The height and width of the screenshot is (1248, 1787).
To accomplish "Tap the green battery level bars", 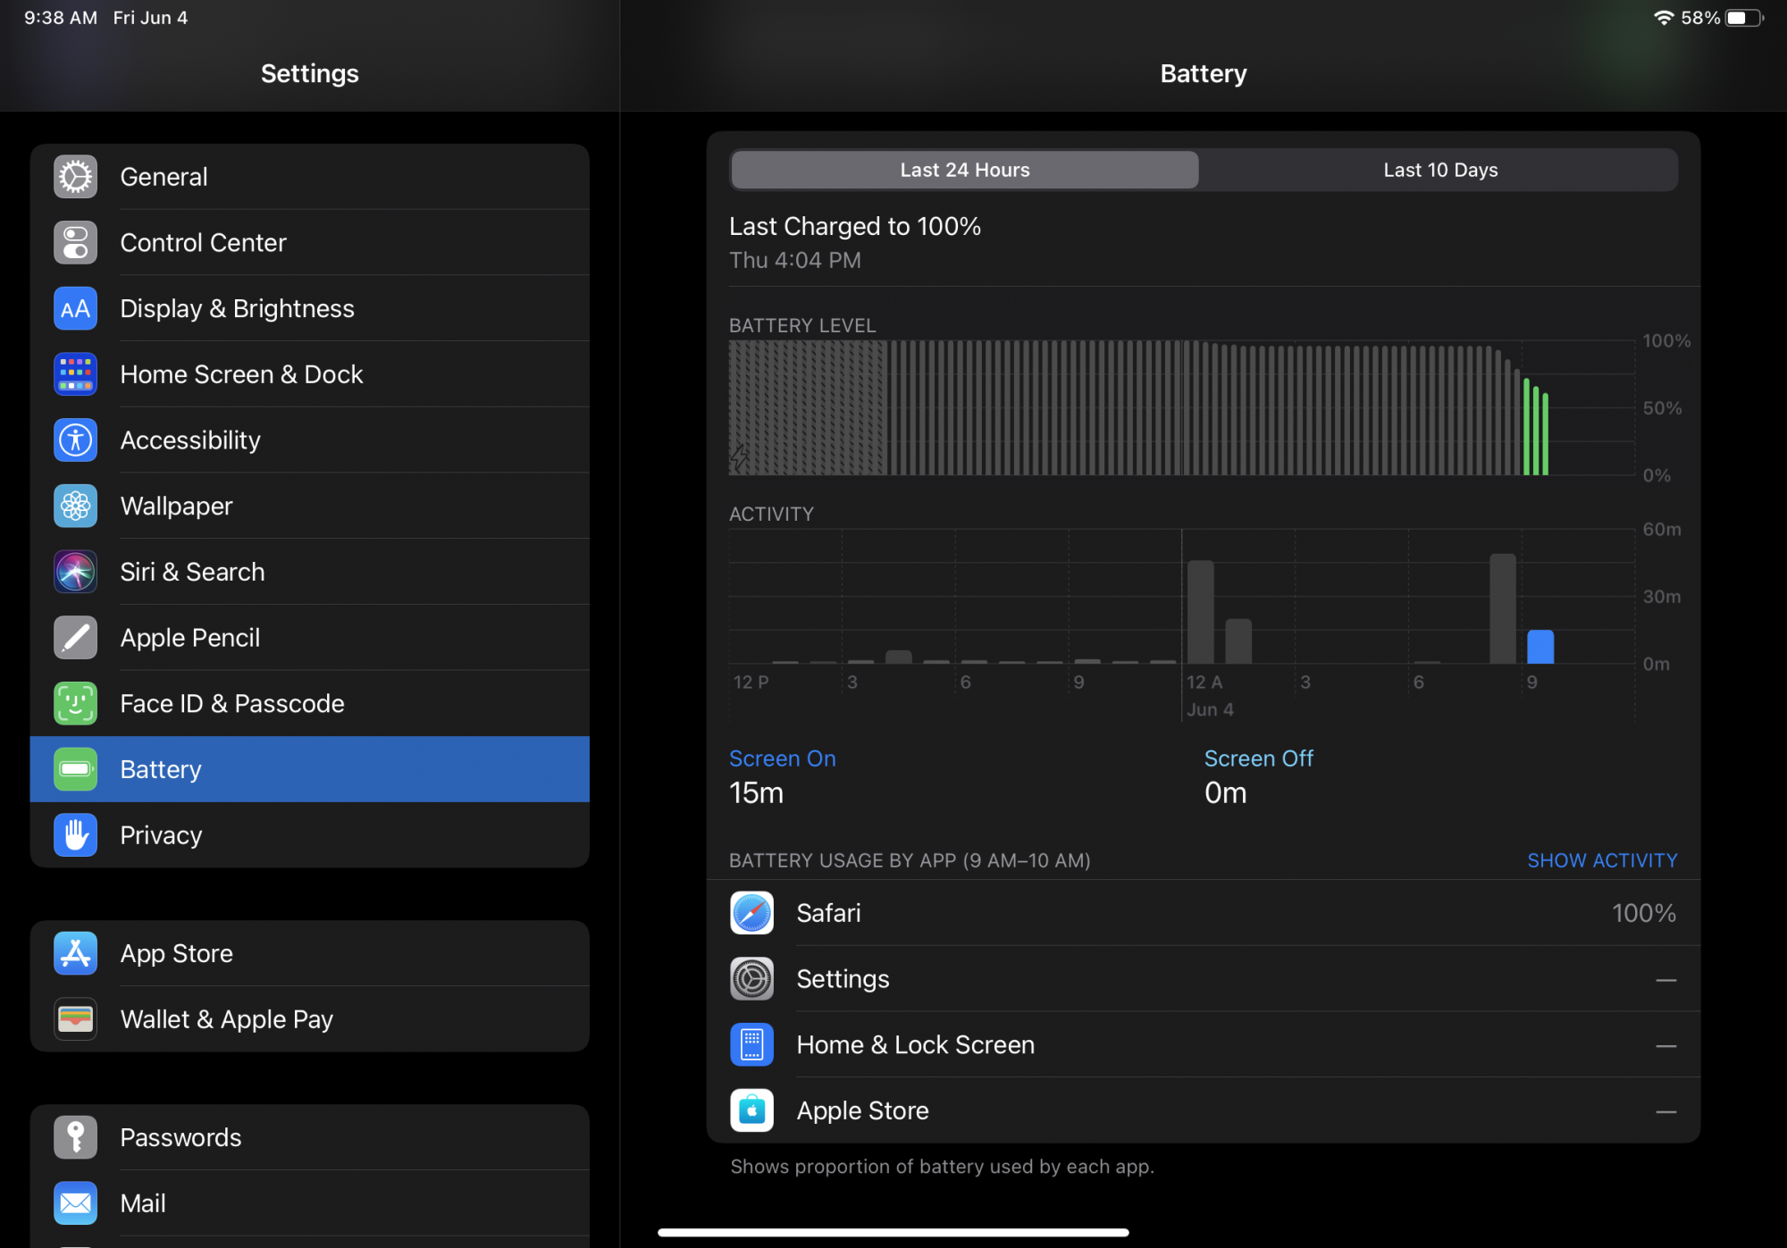I will click(1535, 429).
